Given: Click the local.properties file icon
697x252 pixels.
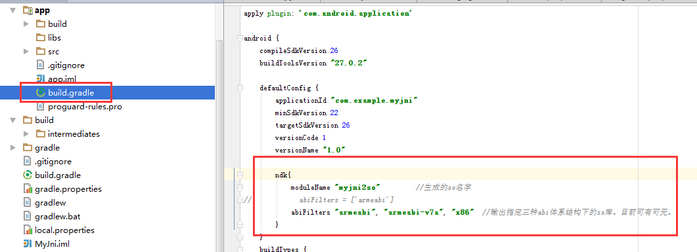Looking at the screenshot, I should 28,230.
